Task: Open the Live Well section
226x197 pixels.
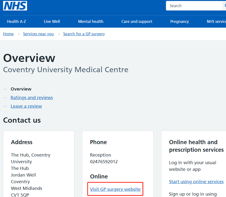Action: click(x=52, y=21)
